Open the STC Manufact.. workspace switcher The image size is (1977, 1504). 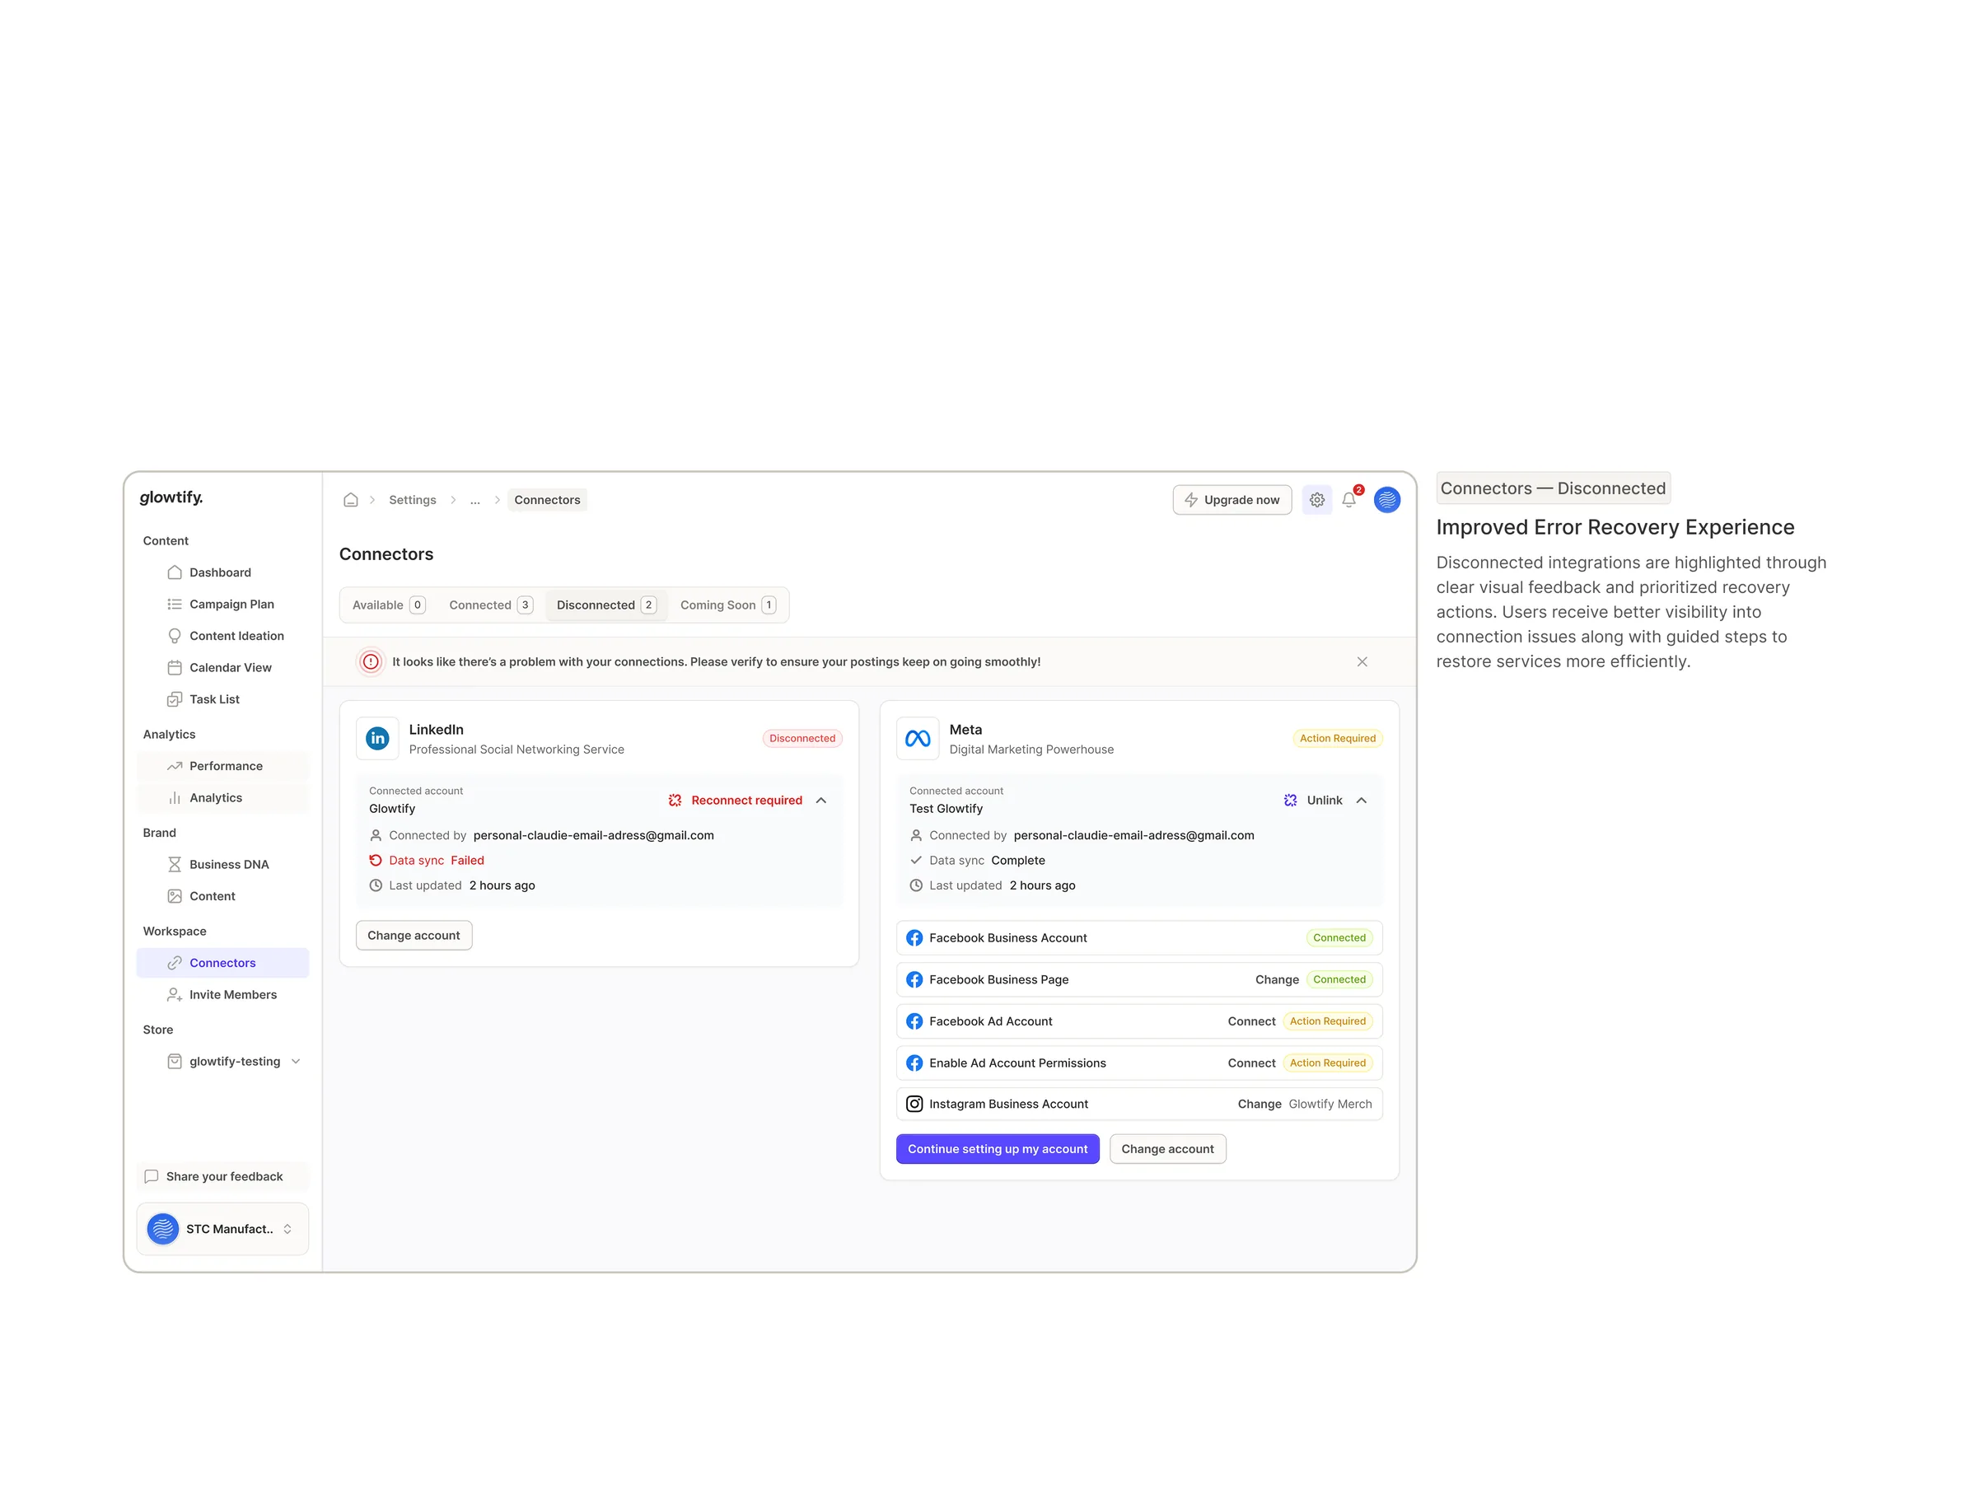click(x=222, y=1228)
